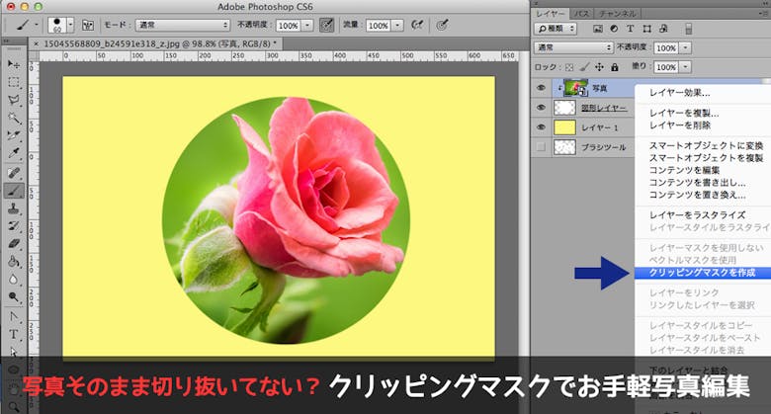Expand the layer 不透明度 opacity dropdown arrow
771x414 pixels.
(685, 47)
